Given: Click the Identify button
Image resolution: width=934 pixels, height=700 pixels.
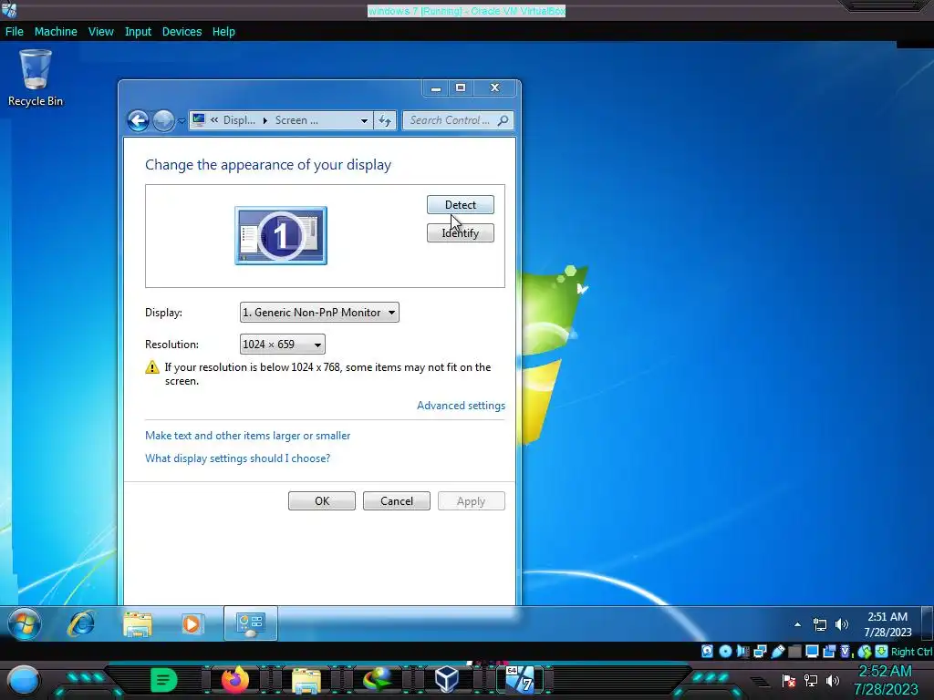Looking at the screenshot, I should click(x=461, y=232).
